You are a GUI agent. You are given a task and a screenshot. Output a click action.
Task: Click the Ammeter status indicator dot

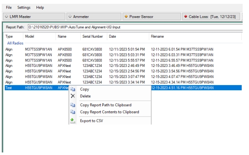[x=70, y=17]
